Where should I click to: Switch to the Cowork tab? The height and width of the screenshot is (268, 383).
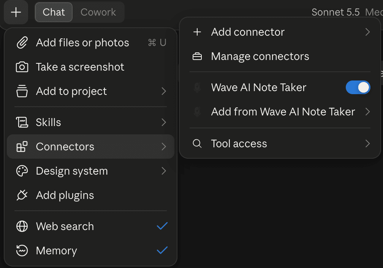pyautogui.click(x=98, y=12)
